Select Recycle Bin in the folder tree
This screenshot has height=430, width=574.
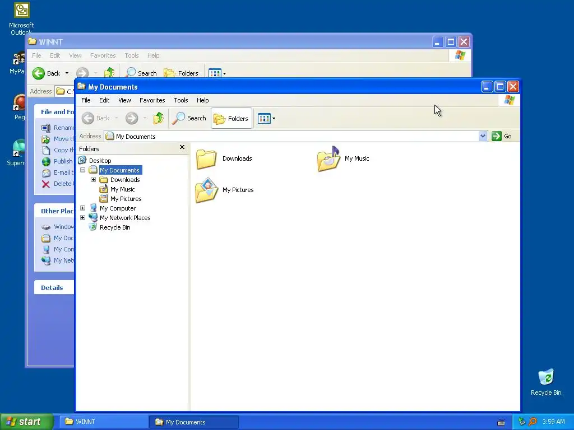[115, 227]
